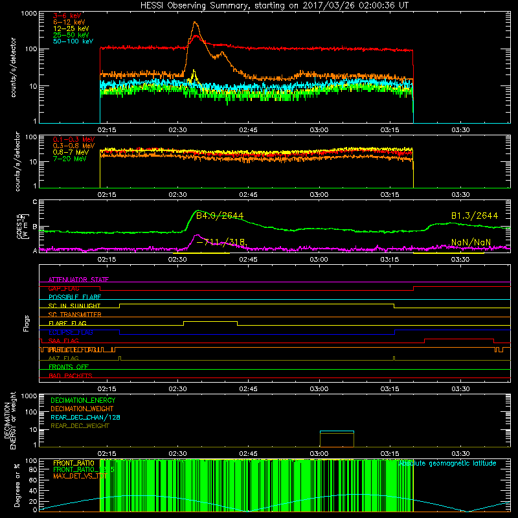Screen dimensions: 518x518
Task: Click the 0.1-0.3 MeV legend label
Action: pos(74,139)
